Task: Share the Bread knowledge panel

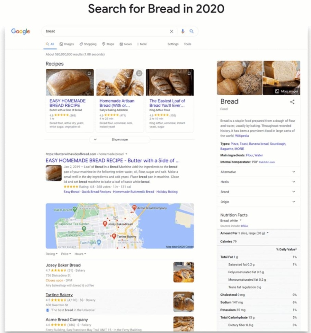Action: click(292, 102)
